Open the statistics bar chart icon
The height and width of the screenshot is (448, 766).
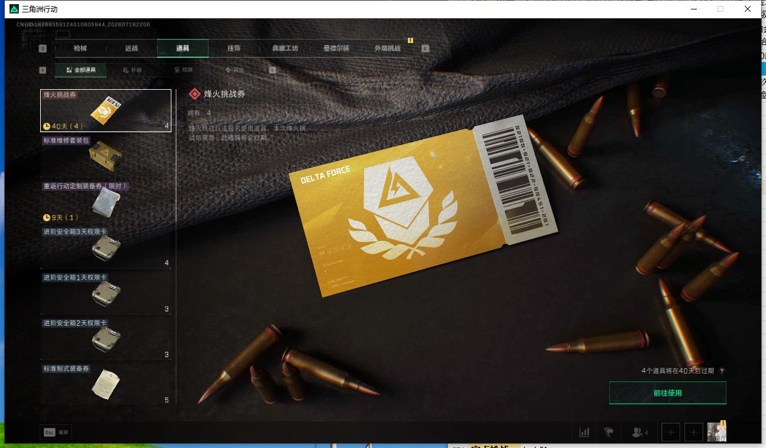point(584,432)
